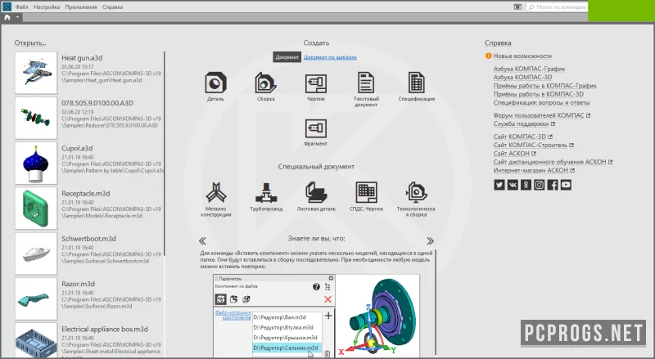Click the Справка panel heading
Image resolution: width=655 pixels, height=359 pixels.
(498, 43)
